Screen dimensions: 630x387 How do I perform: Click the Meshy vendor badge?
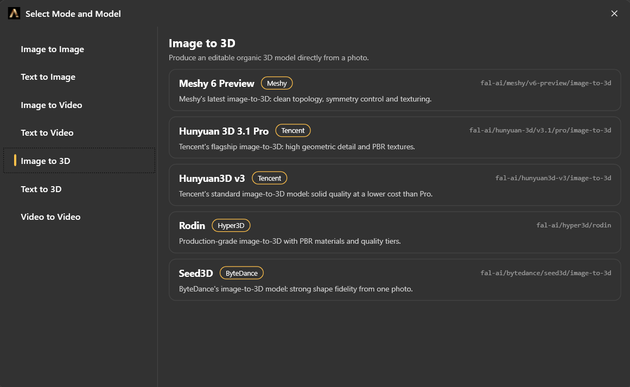tap(277, 83)
